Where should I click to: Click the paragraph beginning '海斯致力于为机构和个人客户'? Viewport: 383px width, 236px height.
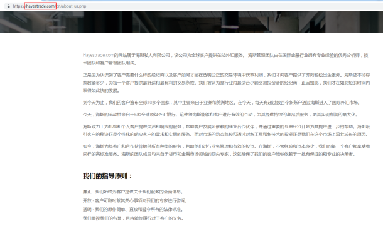click(x=227, y=130)
